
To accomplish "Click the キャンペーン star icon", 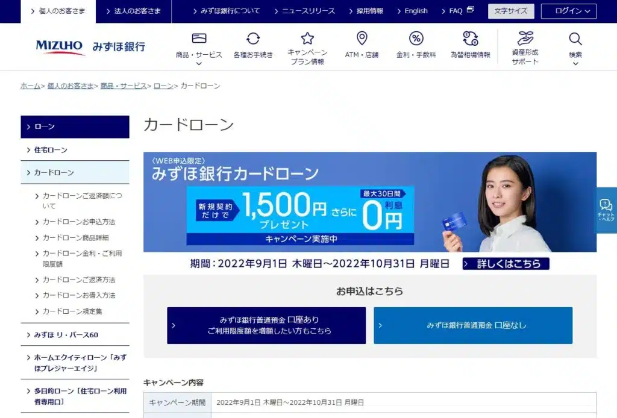I will [307, 38].
